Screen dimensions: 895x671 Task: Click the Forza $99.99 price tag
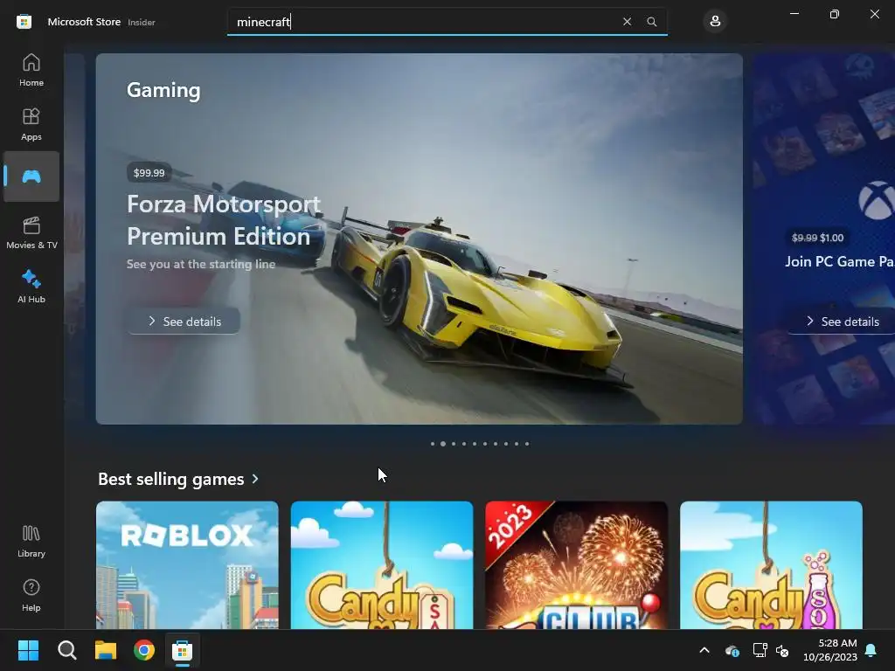coord(149,172)
